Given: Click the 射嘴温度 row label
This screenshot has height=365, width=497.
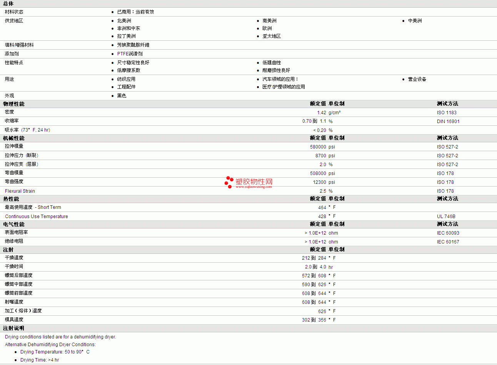Looking at the screenshot, I should (14, 302).
